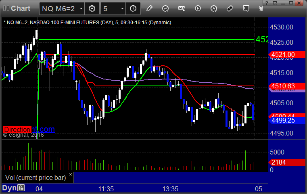The image size is (307, 194).
Task: Toggle the lock icon next to Dyn
Action: click(21, 188)
